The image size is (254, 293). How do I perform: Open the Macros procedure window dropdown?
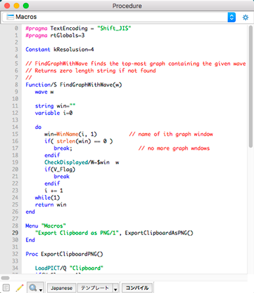click(119, 17)
